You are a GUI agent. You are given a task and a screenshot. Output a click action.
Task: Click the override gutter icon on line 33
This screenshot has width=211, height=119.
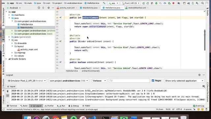(x=60, y=62)
